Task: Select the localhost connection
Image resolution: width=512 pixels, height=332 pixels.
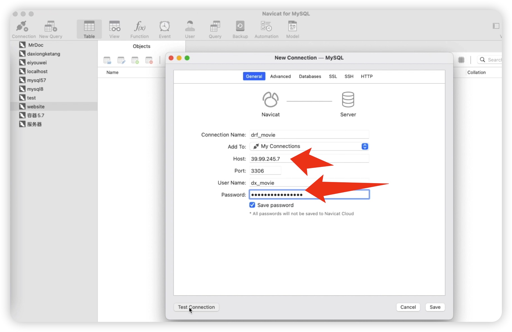Action: pos(54,71)
